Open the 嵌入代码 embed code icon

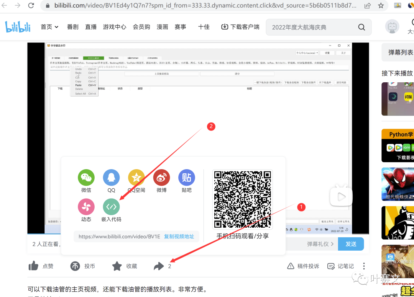111,207
